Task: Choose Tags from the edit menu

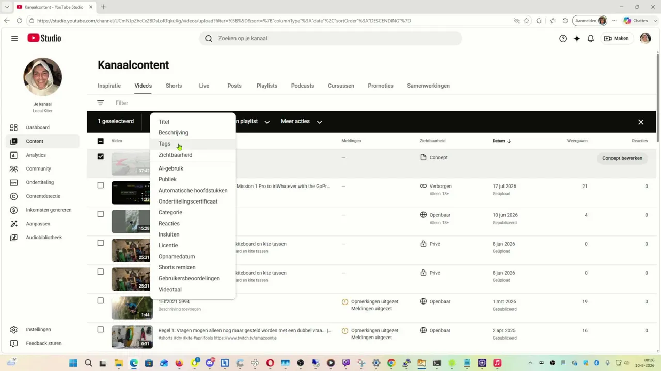Action: point(193,144)
